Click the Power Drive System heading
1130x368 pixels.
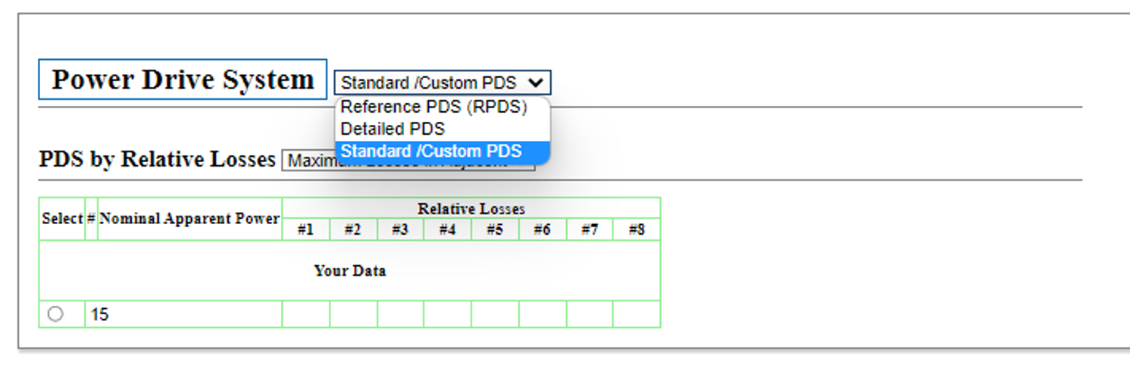[183, 80]
